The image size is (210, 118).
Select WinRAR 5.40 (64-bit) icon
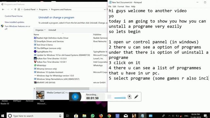pos(35,82)
